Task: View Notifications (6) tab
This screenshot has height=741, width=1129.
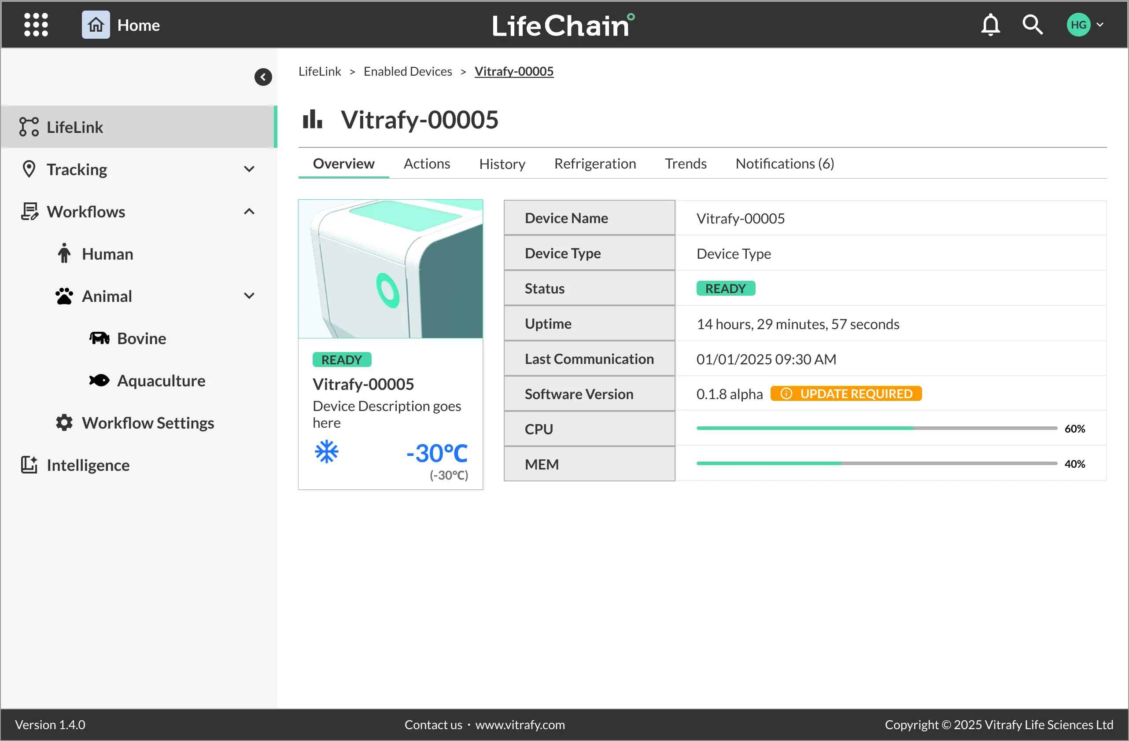Action: click(785, 164)
